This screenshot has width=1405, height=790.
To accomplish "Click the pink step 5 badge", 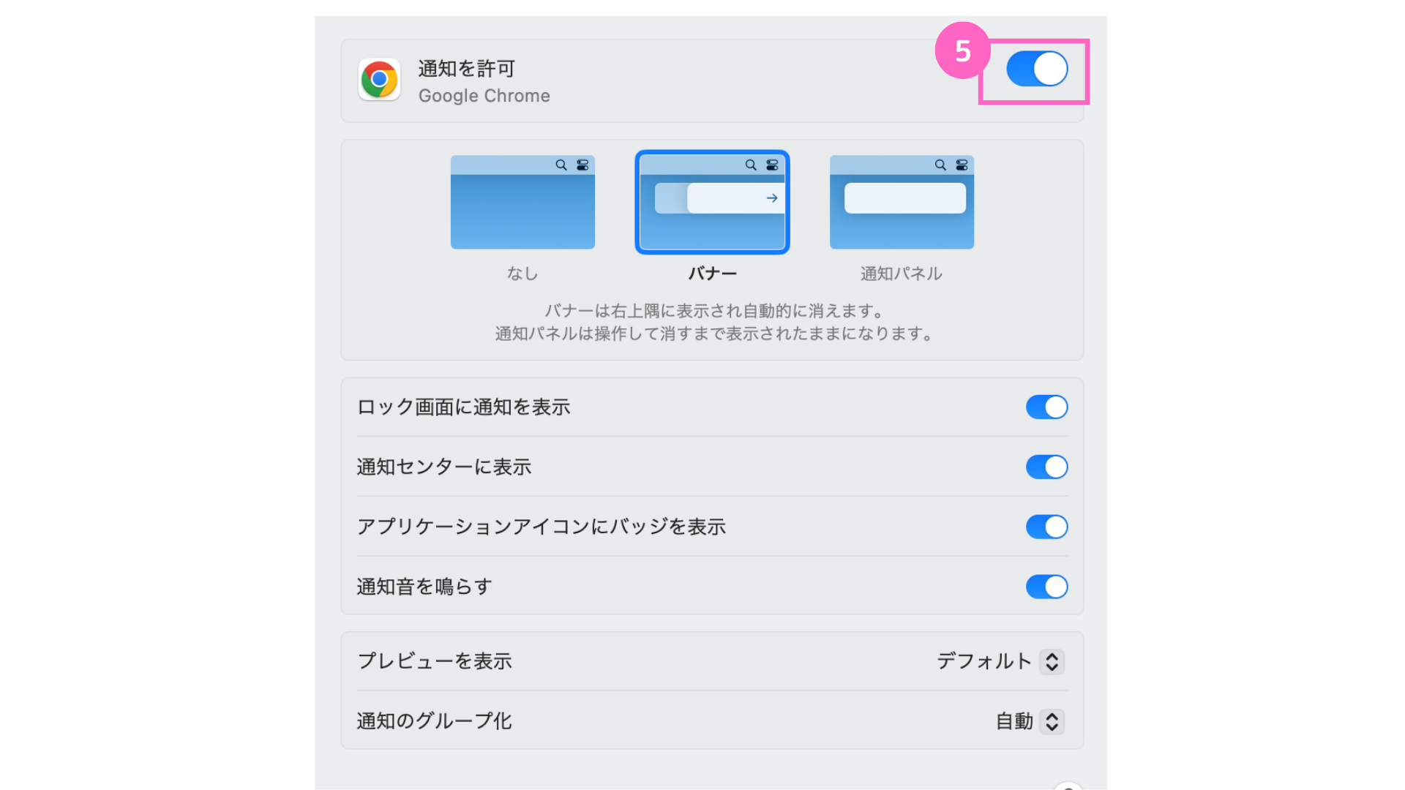I will pos(963,50).
